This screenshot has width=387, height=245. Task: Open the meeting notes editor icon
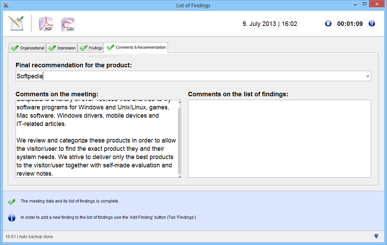tap(16, 23)
